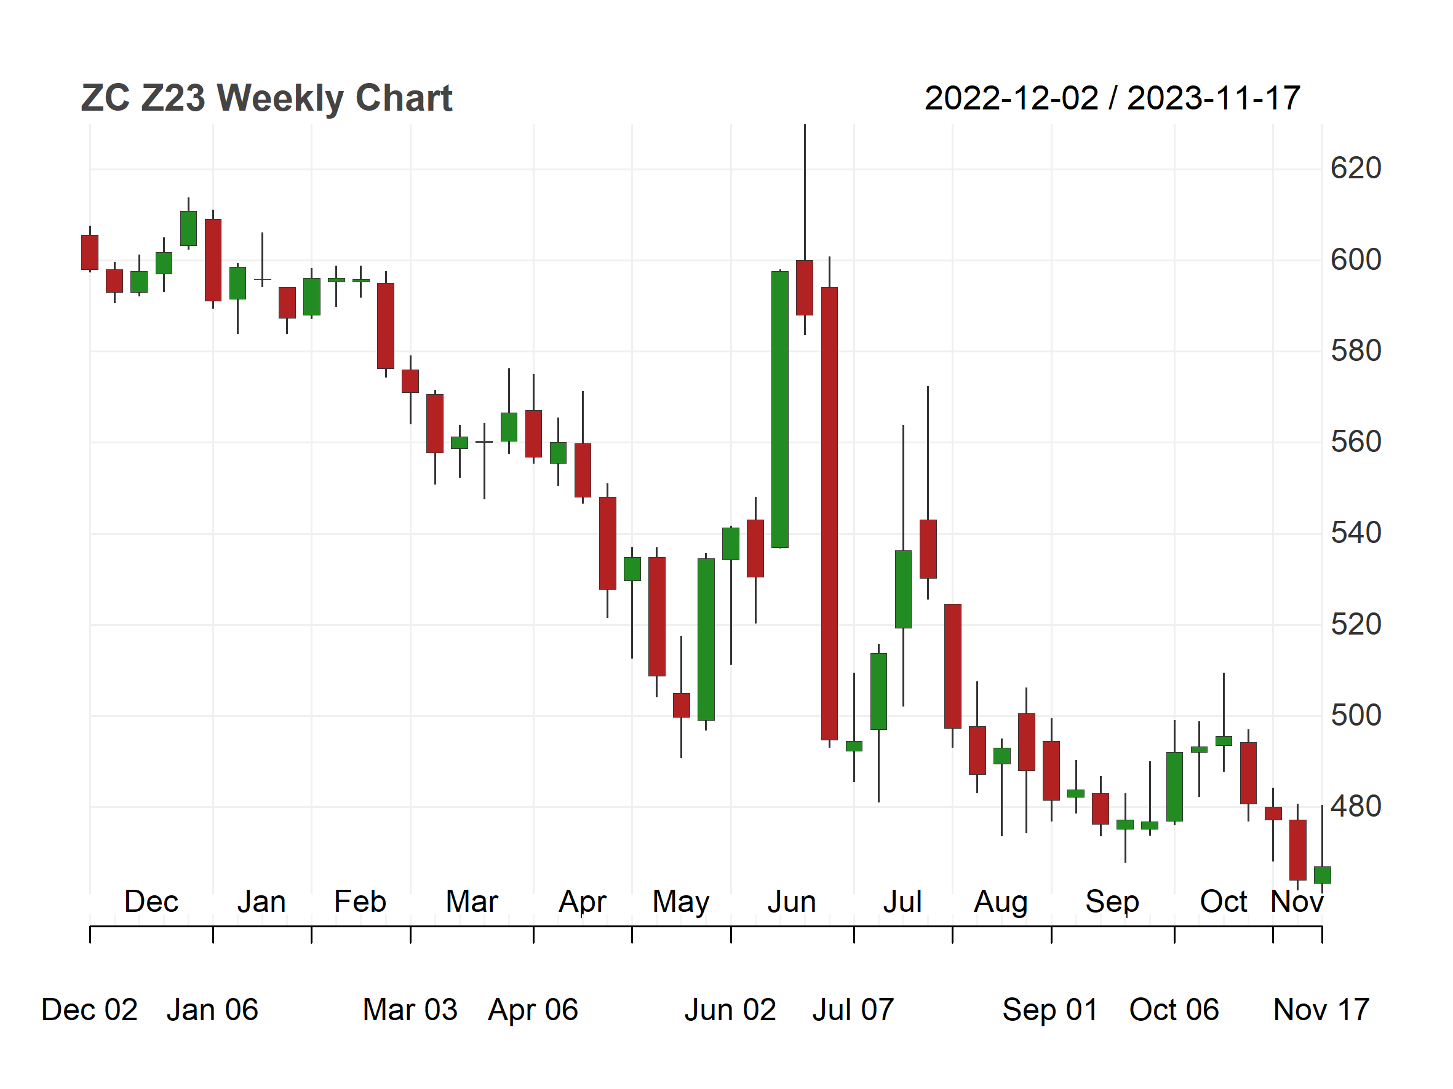Click the 580 price axis label

tap(1356, 351)
